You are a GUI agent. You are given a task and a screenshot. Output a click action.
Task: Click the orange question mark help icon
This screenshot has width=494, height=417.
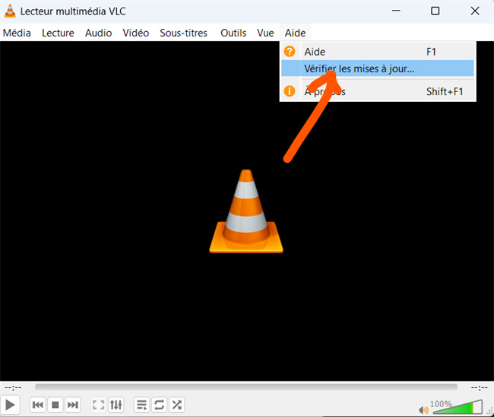290,52
